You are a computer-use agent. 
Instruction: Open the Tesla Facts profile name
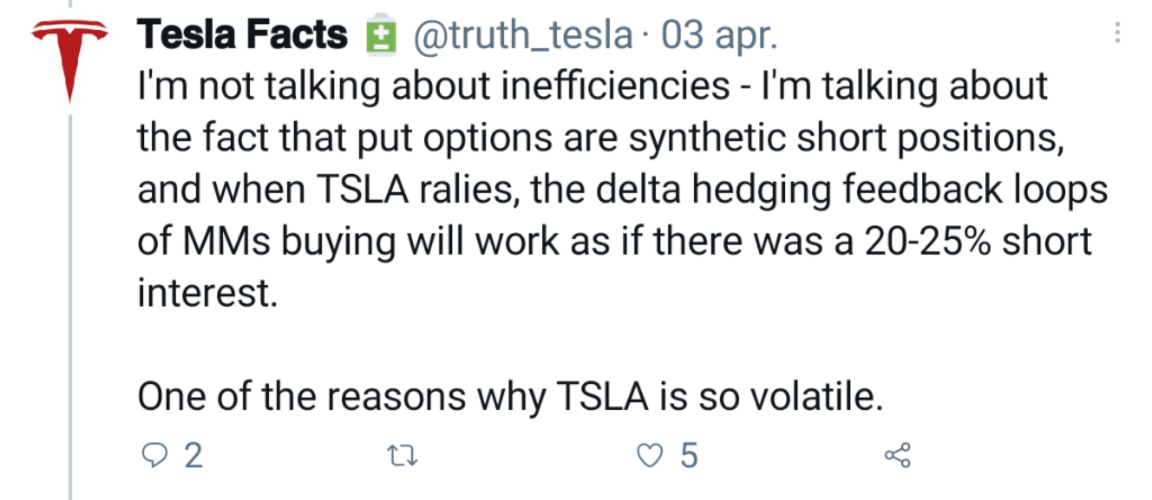[x=242, y=34]
